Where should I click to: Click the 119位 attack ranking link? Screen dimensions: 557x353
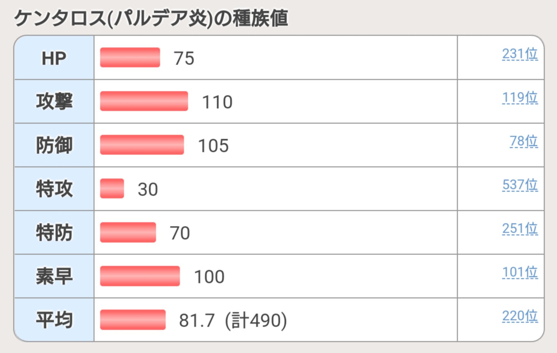tap(520, 97)
